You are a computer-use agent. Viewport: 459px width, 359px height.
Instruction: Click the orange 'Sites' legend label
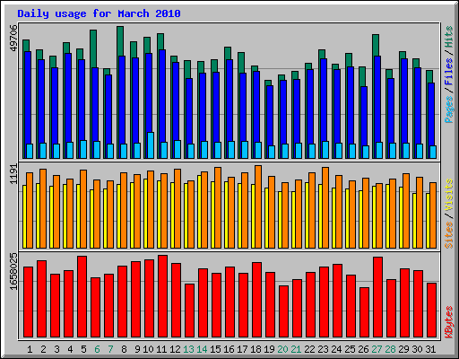click(449, 235)
